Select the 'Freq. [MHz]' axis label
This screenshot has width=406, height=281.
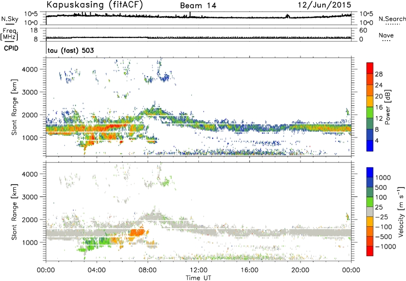coord(9,34)
